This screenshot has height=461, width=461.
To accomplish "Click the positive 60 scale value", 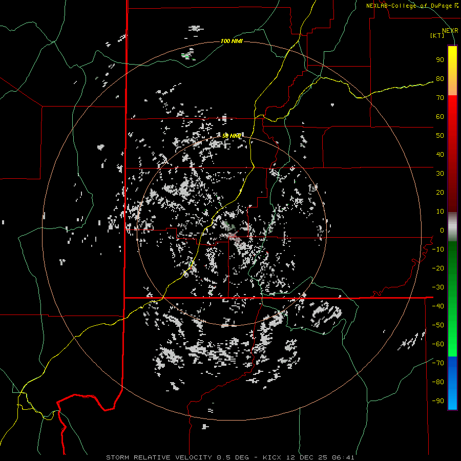I will click(440, 117).
